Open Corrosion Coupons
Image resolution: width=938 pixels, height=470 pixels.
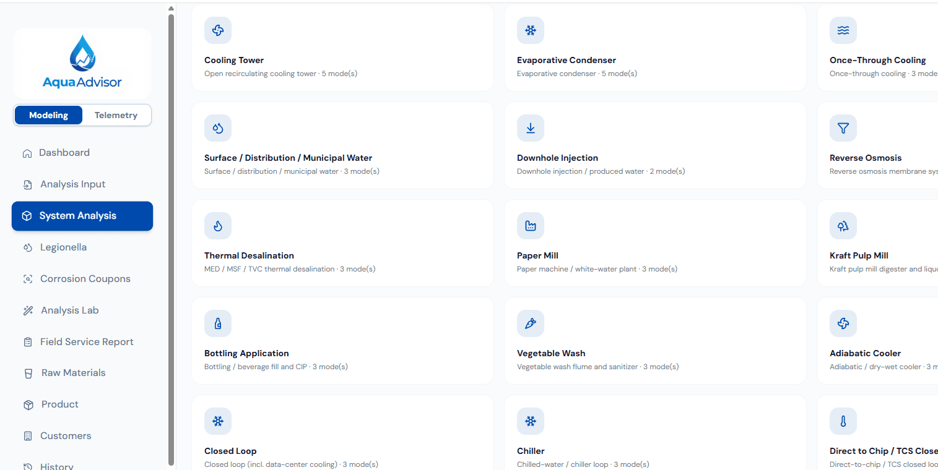(82, 279)
